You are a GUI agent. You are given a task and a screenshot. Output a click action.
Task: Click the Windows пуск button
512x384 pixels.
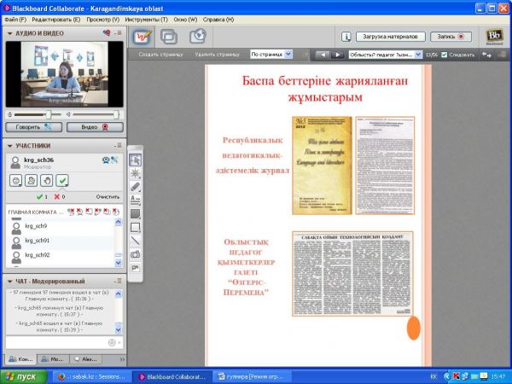[20, 376]
